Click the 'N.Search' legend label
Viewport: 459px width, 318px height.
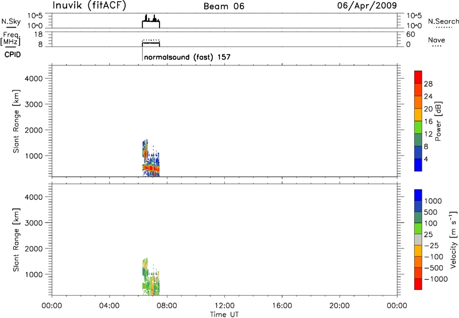click(x=443, y=21)
